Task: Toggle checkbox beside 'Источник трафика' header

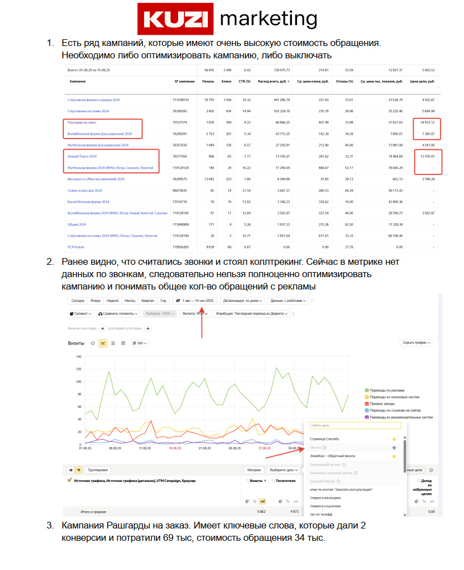Action: tap(69, 480)
